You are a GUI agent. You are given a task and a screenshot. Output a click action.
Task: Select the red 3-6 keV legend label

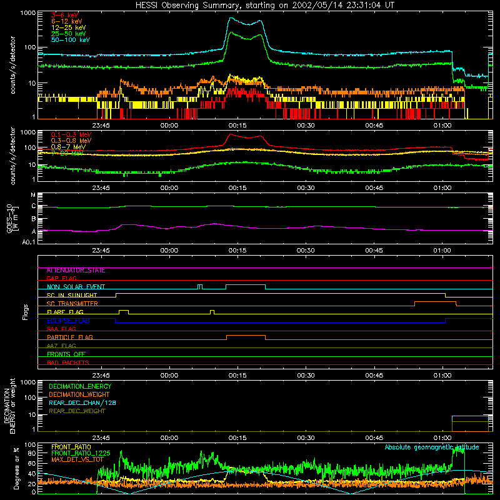pyautogui.click(x=65, y=15)
